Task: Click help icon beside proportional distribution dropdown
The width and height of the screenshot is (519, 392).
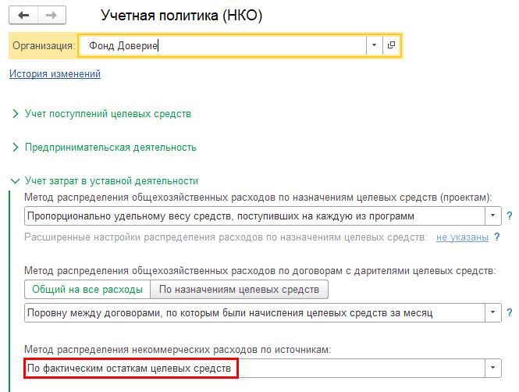Action: pos(509,216)
